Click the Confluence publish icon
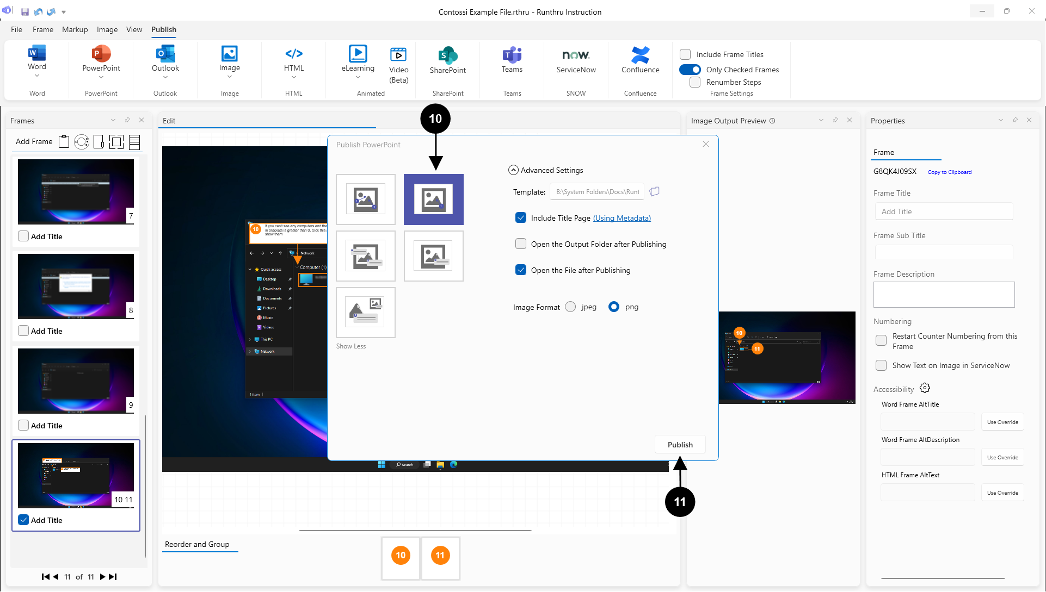 640,55
